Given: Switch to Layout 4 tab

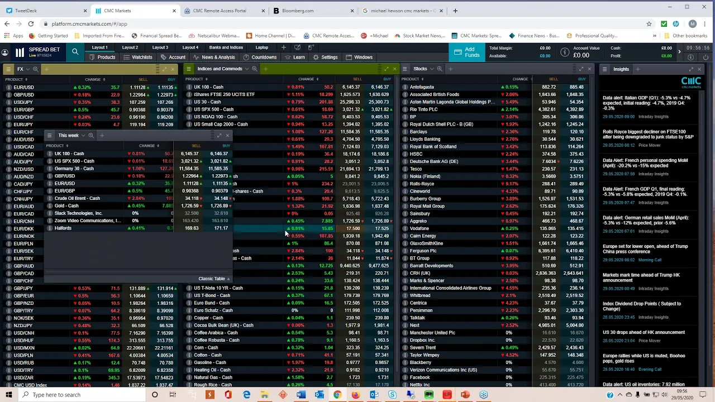Looking at the screenshot, I should 190,47.
